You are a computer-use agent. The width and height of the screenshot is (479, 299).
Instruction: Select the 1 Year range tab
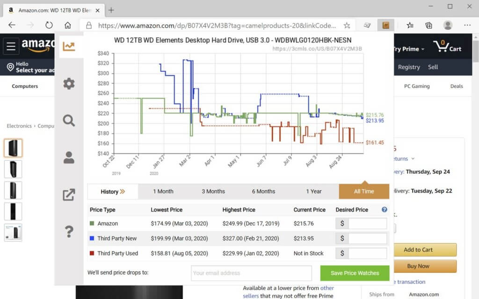(x=314, y=192)
